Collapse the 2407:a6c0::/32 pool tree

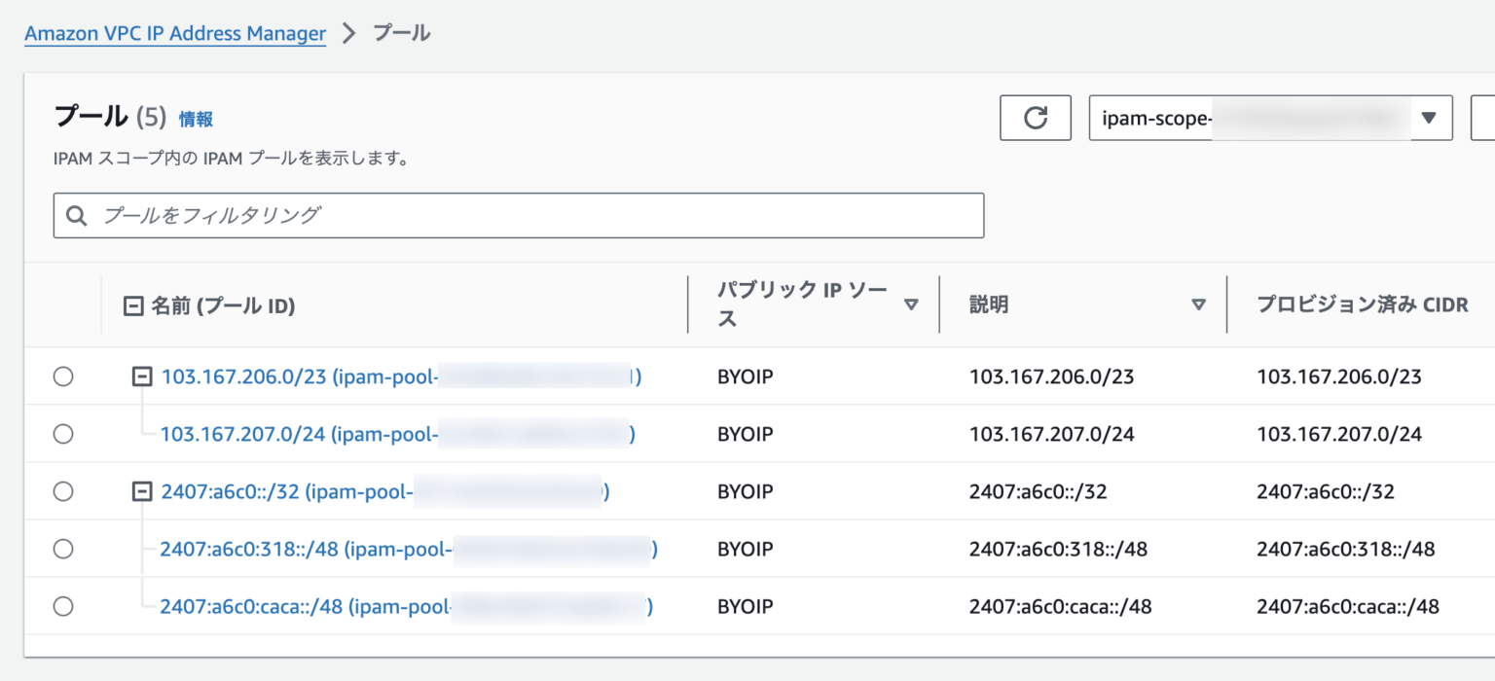click(141, 491)
